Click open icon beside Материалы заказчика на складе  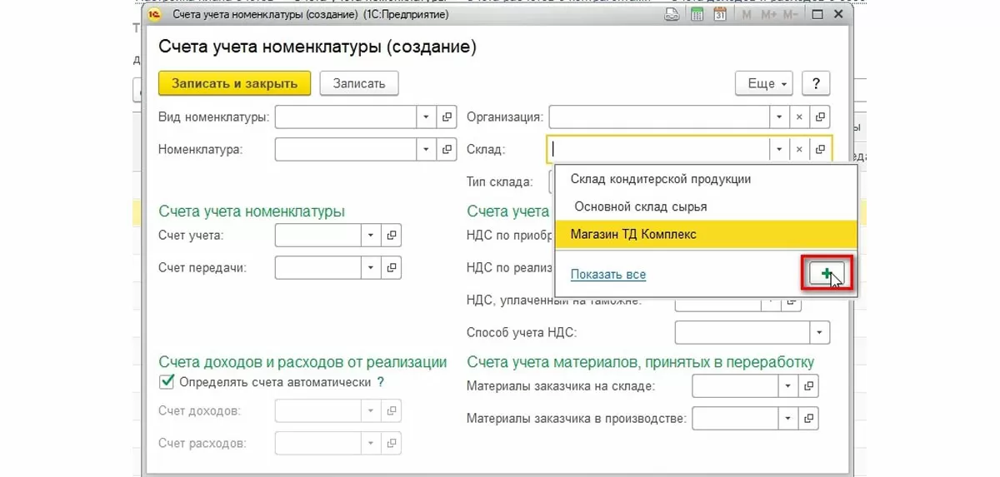pos(808,386)
